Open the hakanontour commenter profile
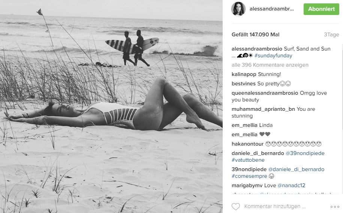Image resolution: width=343 pixels, height=213 pixels. (x=248, y=144)
